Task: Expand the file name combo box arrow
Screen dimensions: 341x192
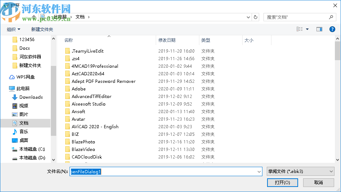Action: click(x=259, y=171)
